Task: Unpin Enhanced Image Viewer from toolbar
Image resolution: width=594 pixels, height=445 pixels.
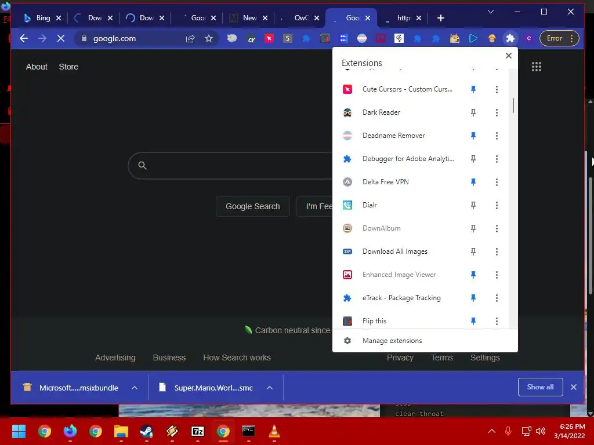Action: click(x=473, y=275)
